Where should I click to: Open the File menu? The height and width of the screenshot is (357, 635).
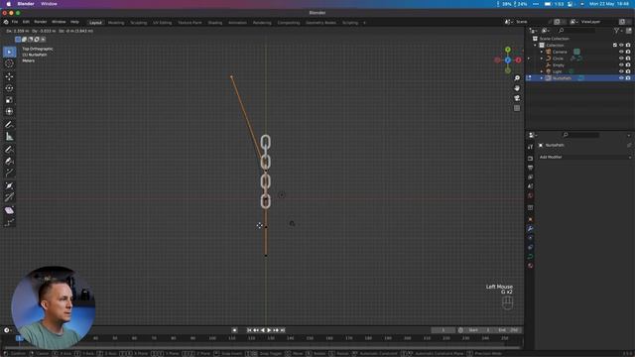[15, 22]
